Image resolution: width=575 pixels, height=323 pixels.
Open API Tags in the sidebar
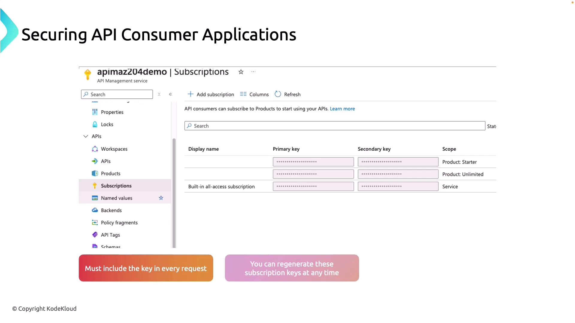(x=110, y=235)
